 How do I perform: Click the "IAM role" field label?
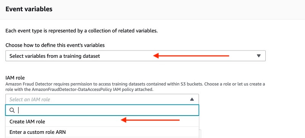click(15, 78)
